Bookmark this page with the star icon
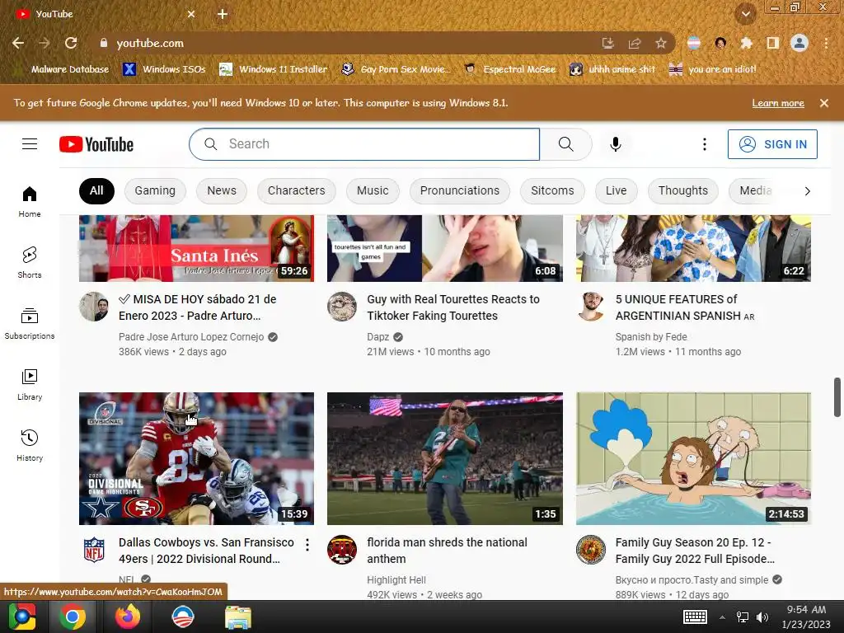The image size is (844, 633). click(x=661, y=43)
